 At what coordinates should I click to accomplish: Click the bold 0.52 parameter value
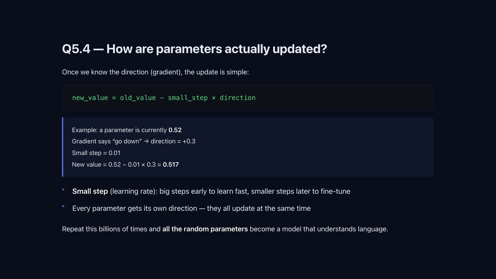(x=175, y=130)
